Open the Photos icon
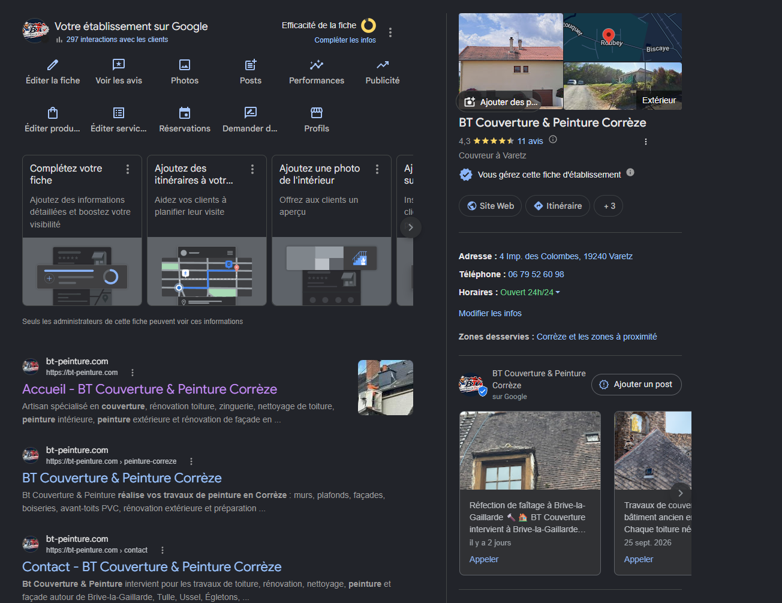The width and height of the screenshot is (782, 603). pos(185,65)
